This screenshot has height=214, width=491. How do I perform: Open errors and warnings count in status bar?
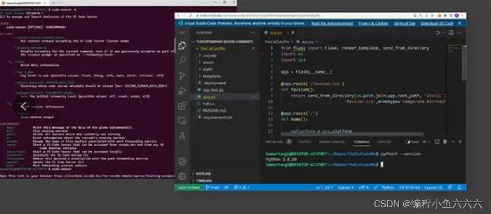242,187
